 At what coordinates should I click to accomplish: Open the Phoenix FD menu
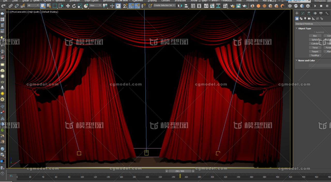click(x=252, y=1)
